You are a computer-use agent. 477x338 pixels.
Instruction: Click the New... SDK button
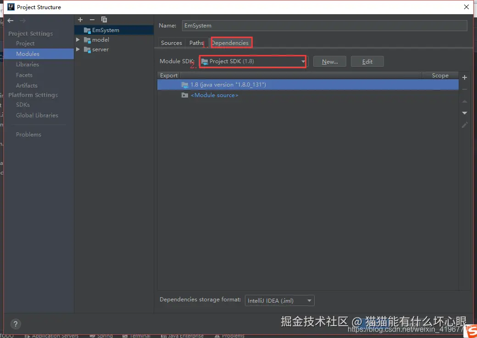coord(330,62)
